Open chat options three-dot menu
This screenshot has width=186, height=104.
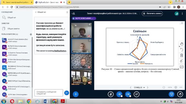point(67,12)
